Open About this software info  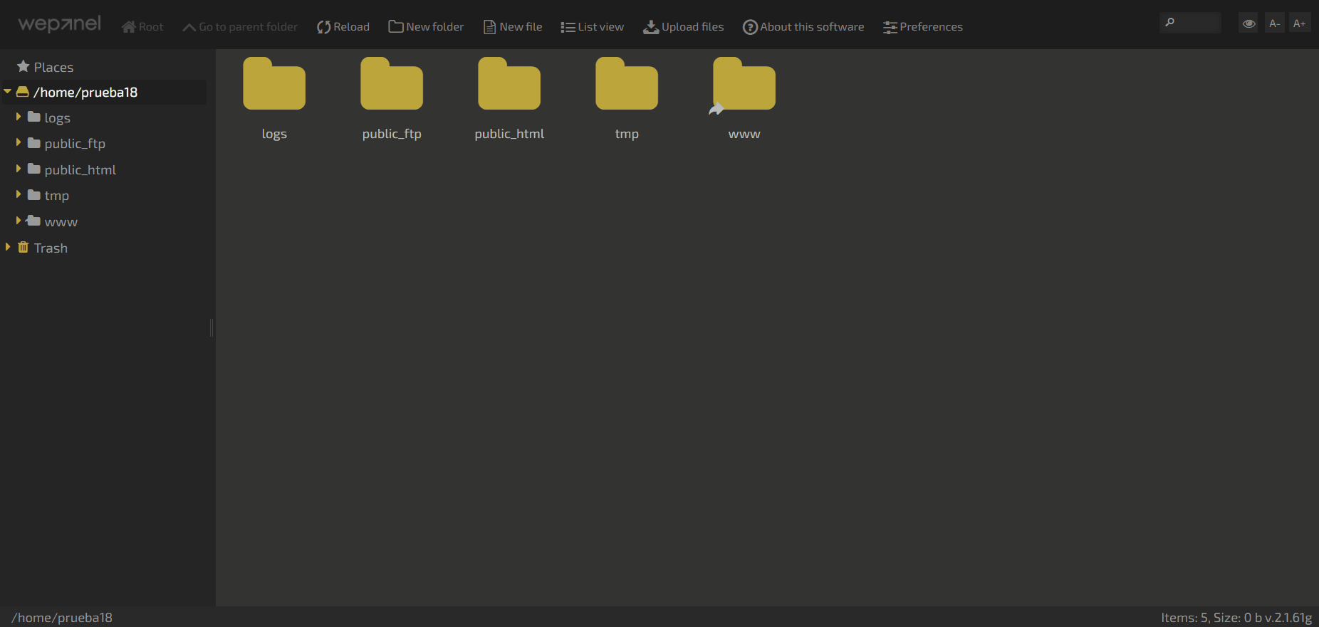[x=803, y=27]
